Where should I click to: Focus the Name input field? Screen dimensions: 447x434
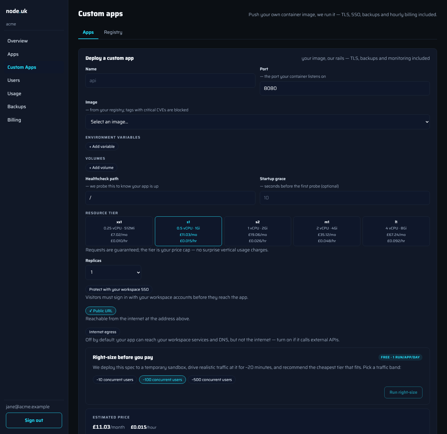170,81
